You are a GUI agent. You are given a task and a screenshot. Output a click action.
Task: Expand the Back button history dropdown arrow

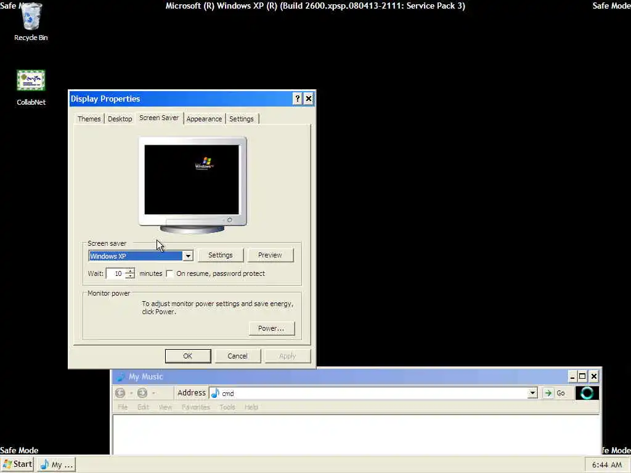(131, 393)
